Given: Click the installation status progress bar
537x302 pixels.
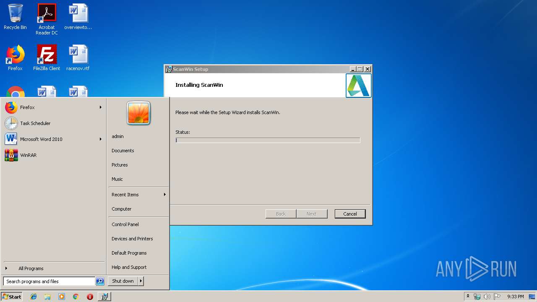Looking at the screenshot, I should (268, 140).
